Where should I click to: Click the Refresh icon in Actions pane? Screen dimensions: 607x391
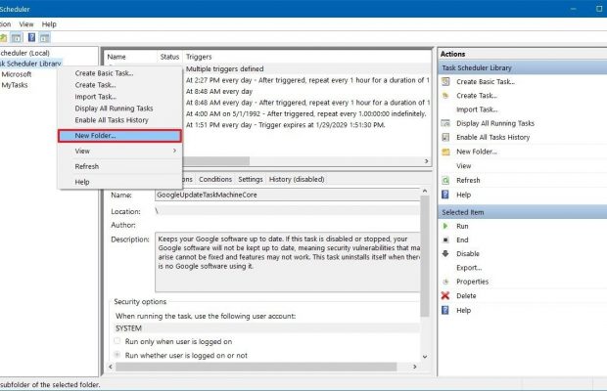pos(445,180)
